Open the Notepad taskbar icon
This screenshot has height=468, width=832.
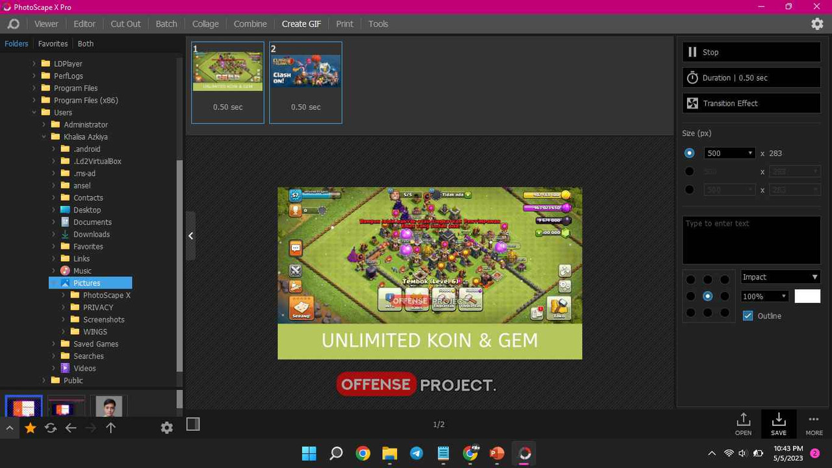pos(443,453)
